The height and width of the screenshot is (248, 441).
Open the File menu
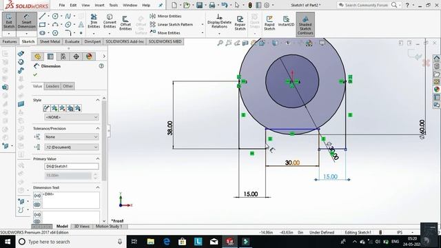pos(62,5)
